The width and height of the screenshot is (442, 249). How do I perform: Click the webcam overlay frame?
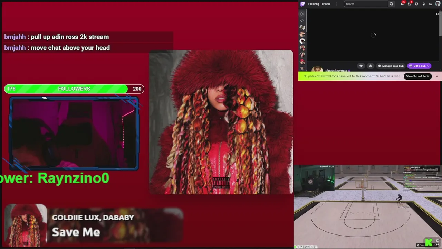tap(74, 134)
